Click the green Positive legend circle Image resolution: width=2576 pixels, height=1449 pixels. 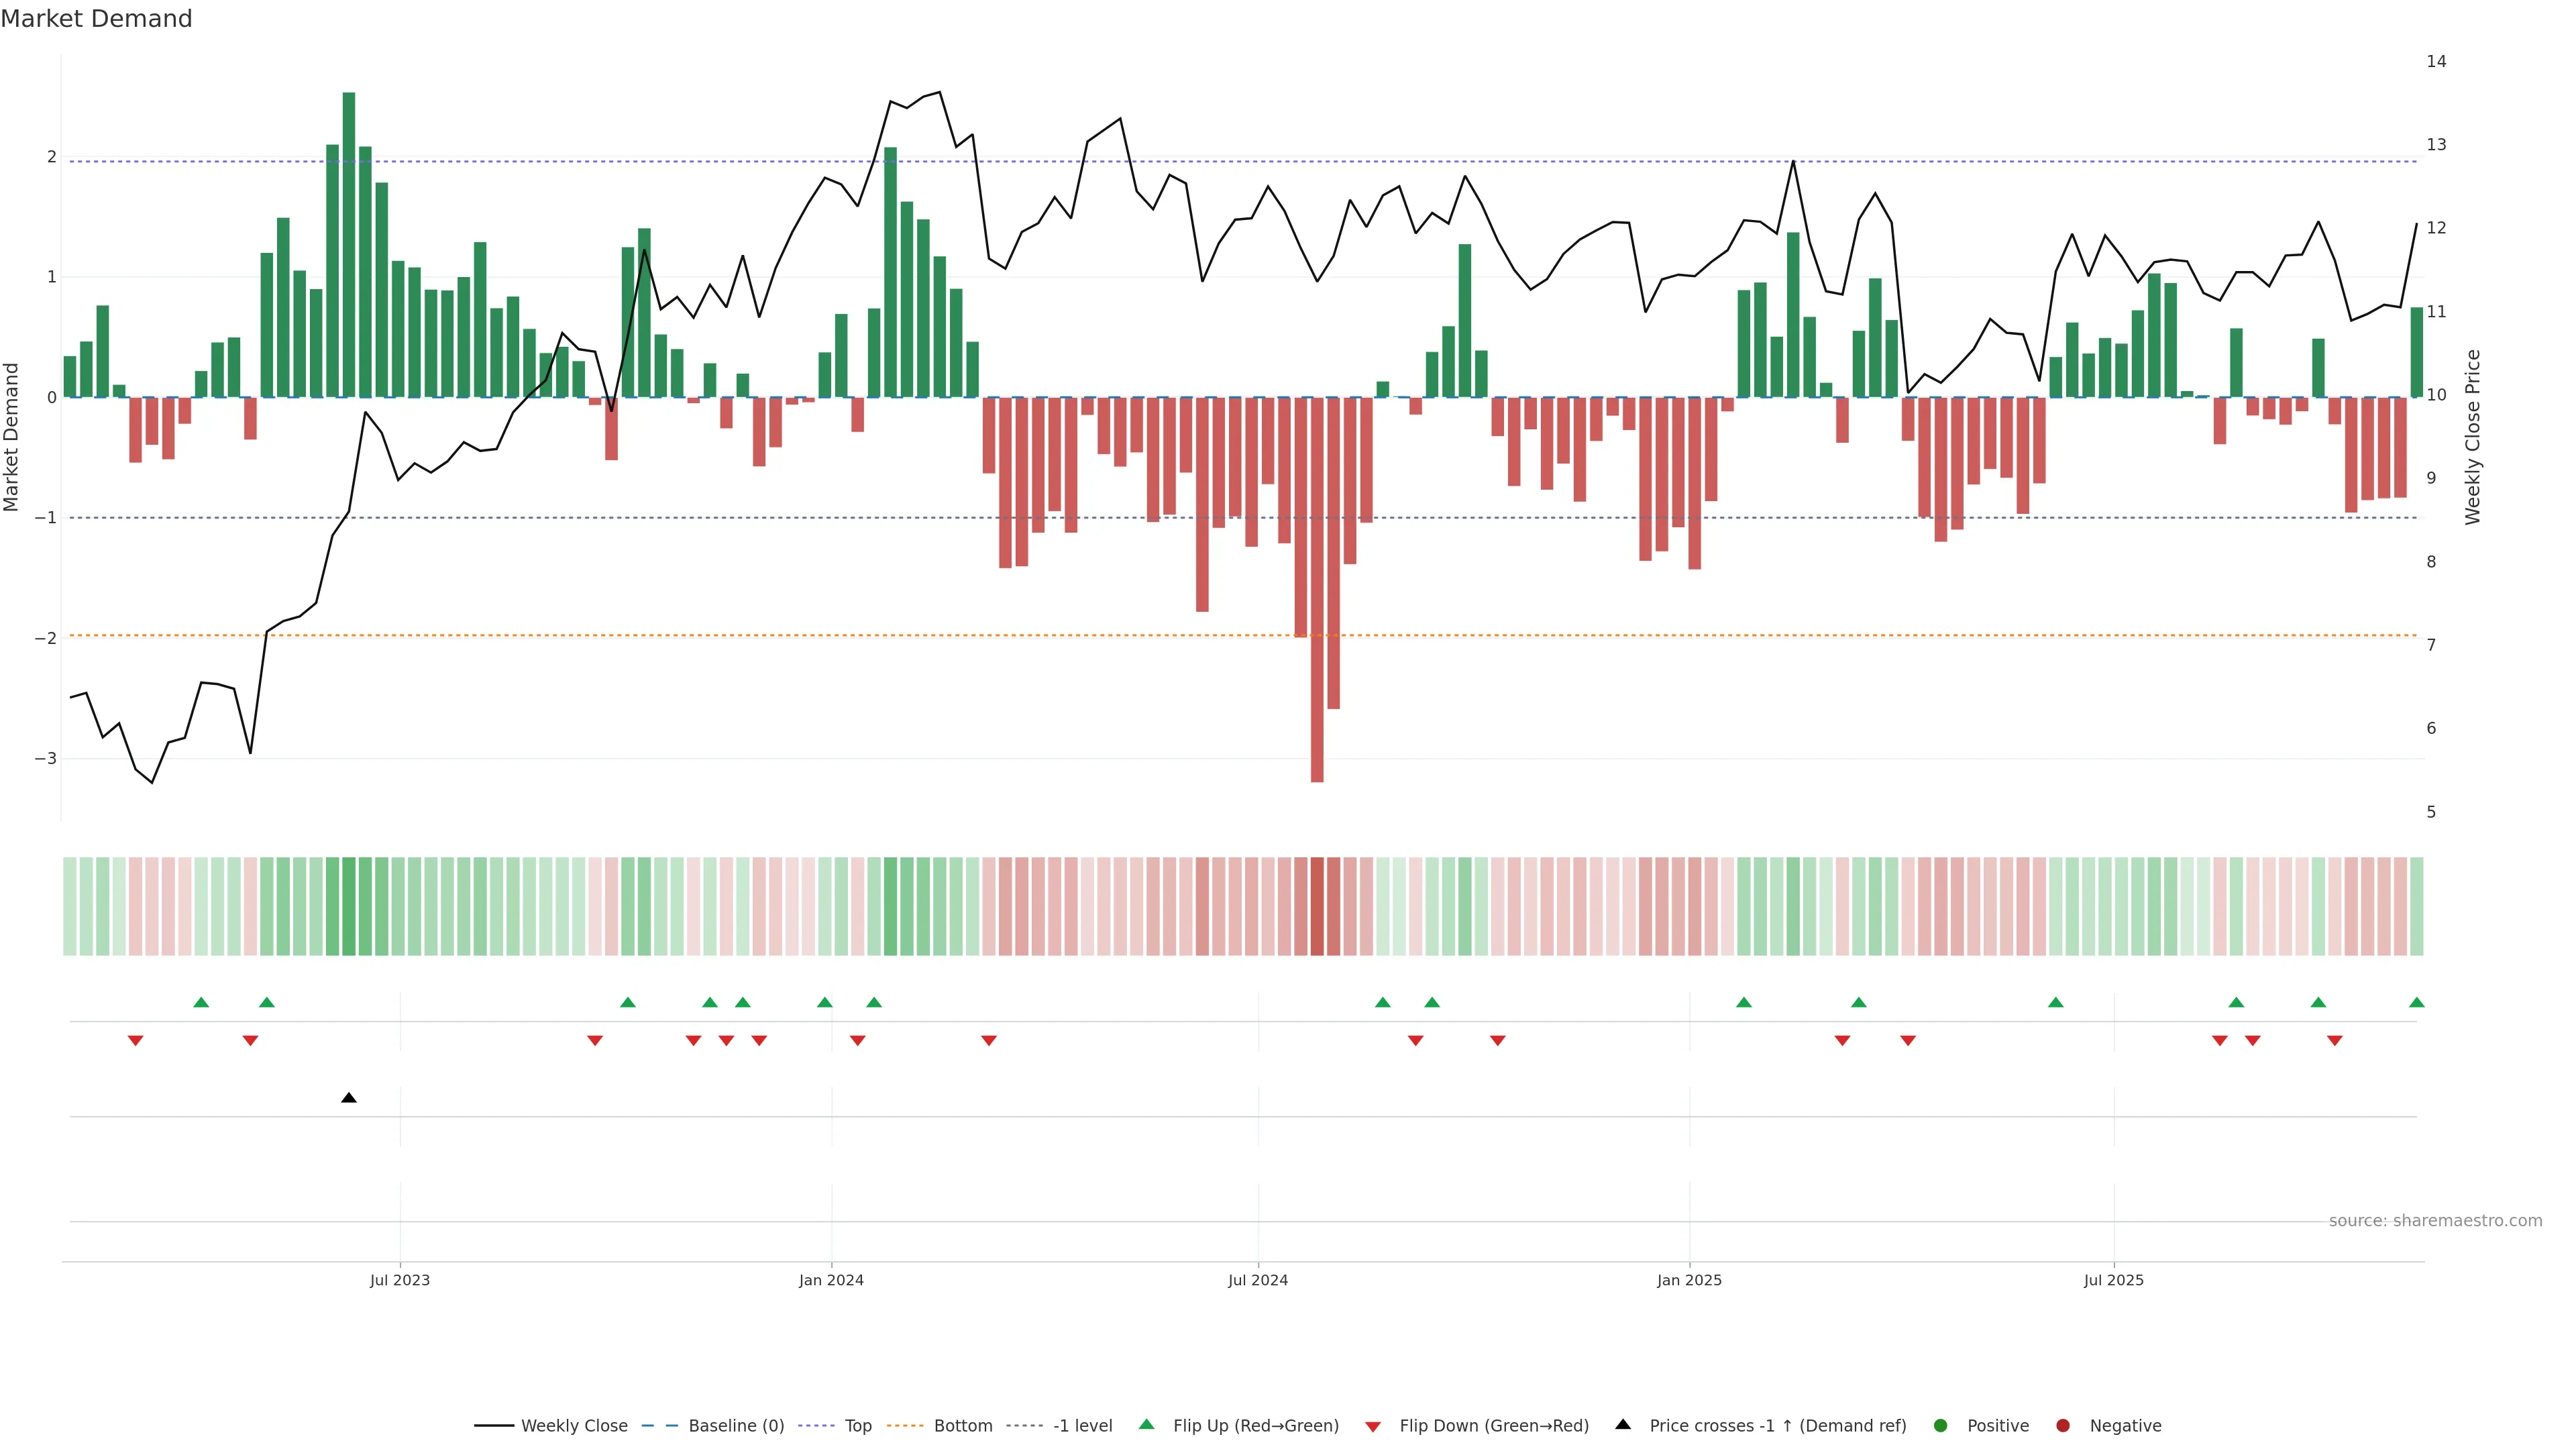1941,1426
